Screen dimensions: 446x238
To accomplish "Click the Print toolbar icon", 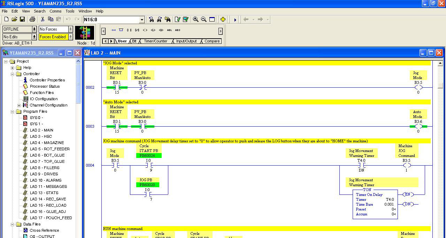I will coord(32,19).
